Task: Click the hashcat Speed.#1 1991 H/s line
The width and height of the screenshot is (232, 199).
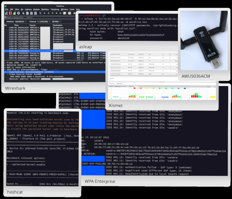Action: coord(43,184)
